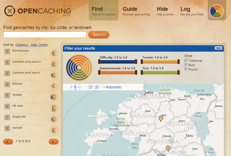Screen dimensions: 231x156
Task: Toggle the Puzzle cache checkbox
Action: click(186, 69)
